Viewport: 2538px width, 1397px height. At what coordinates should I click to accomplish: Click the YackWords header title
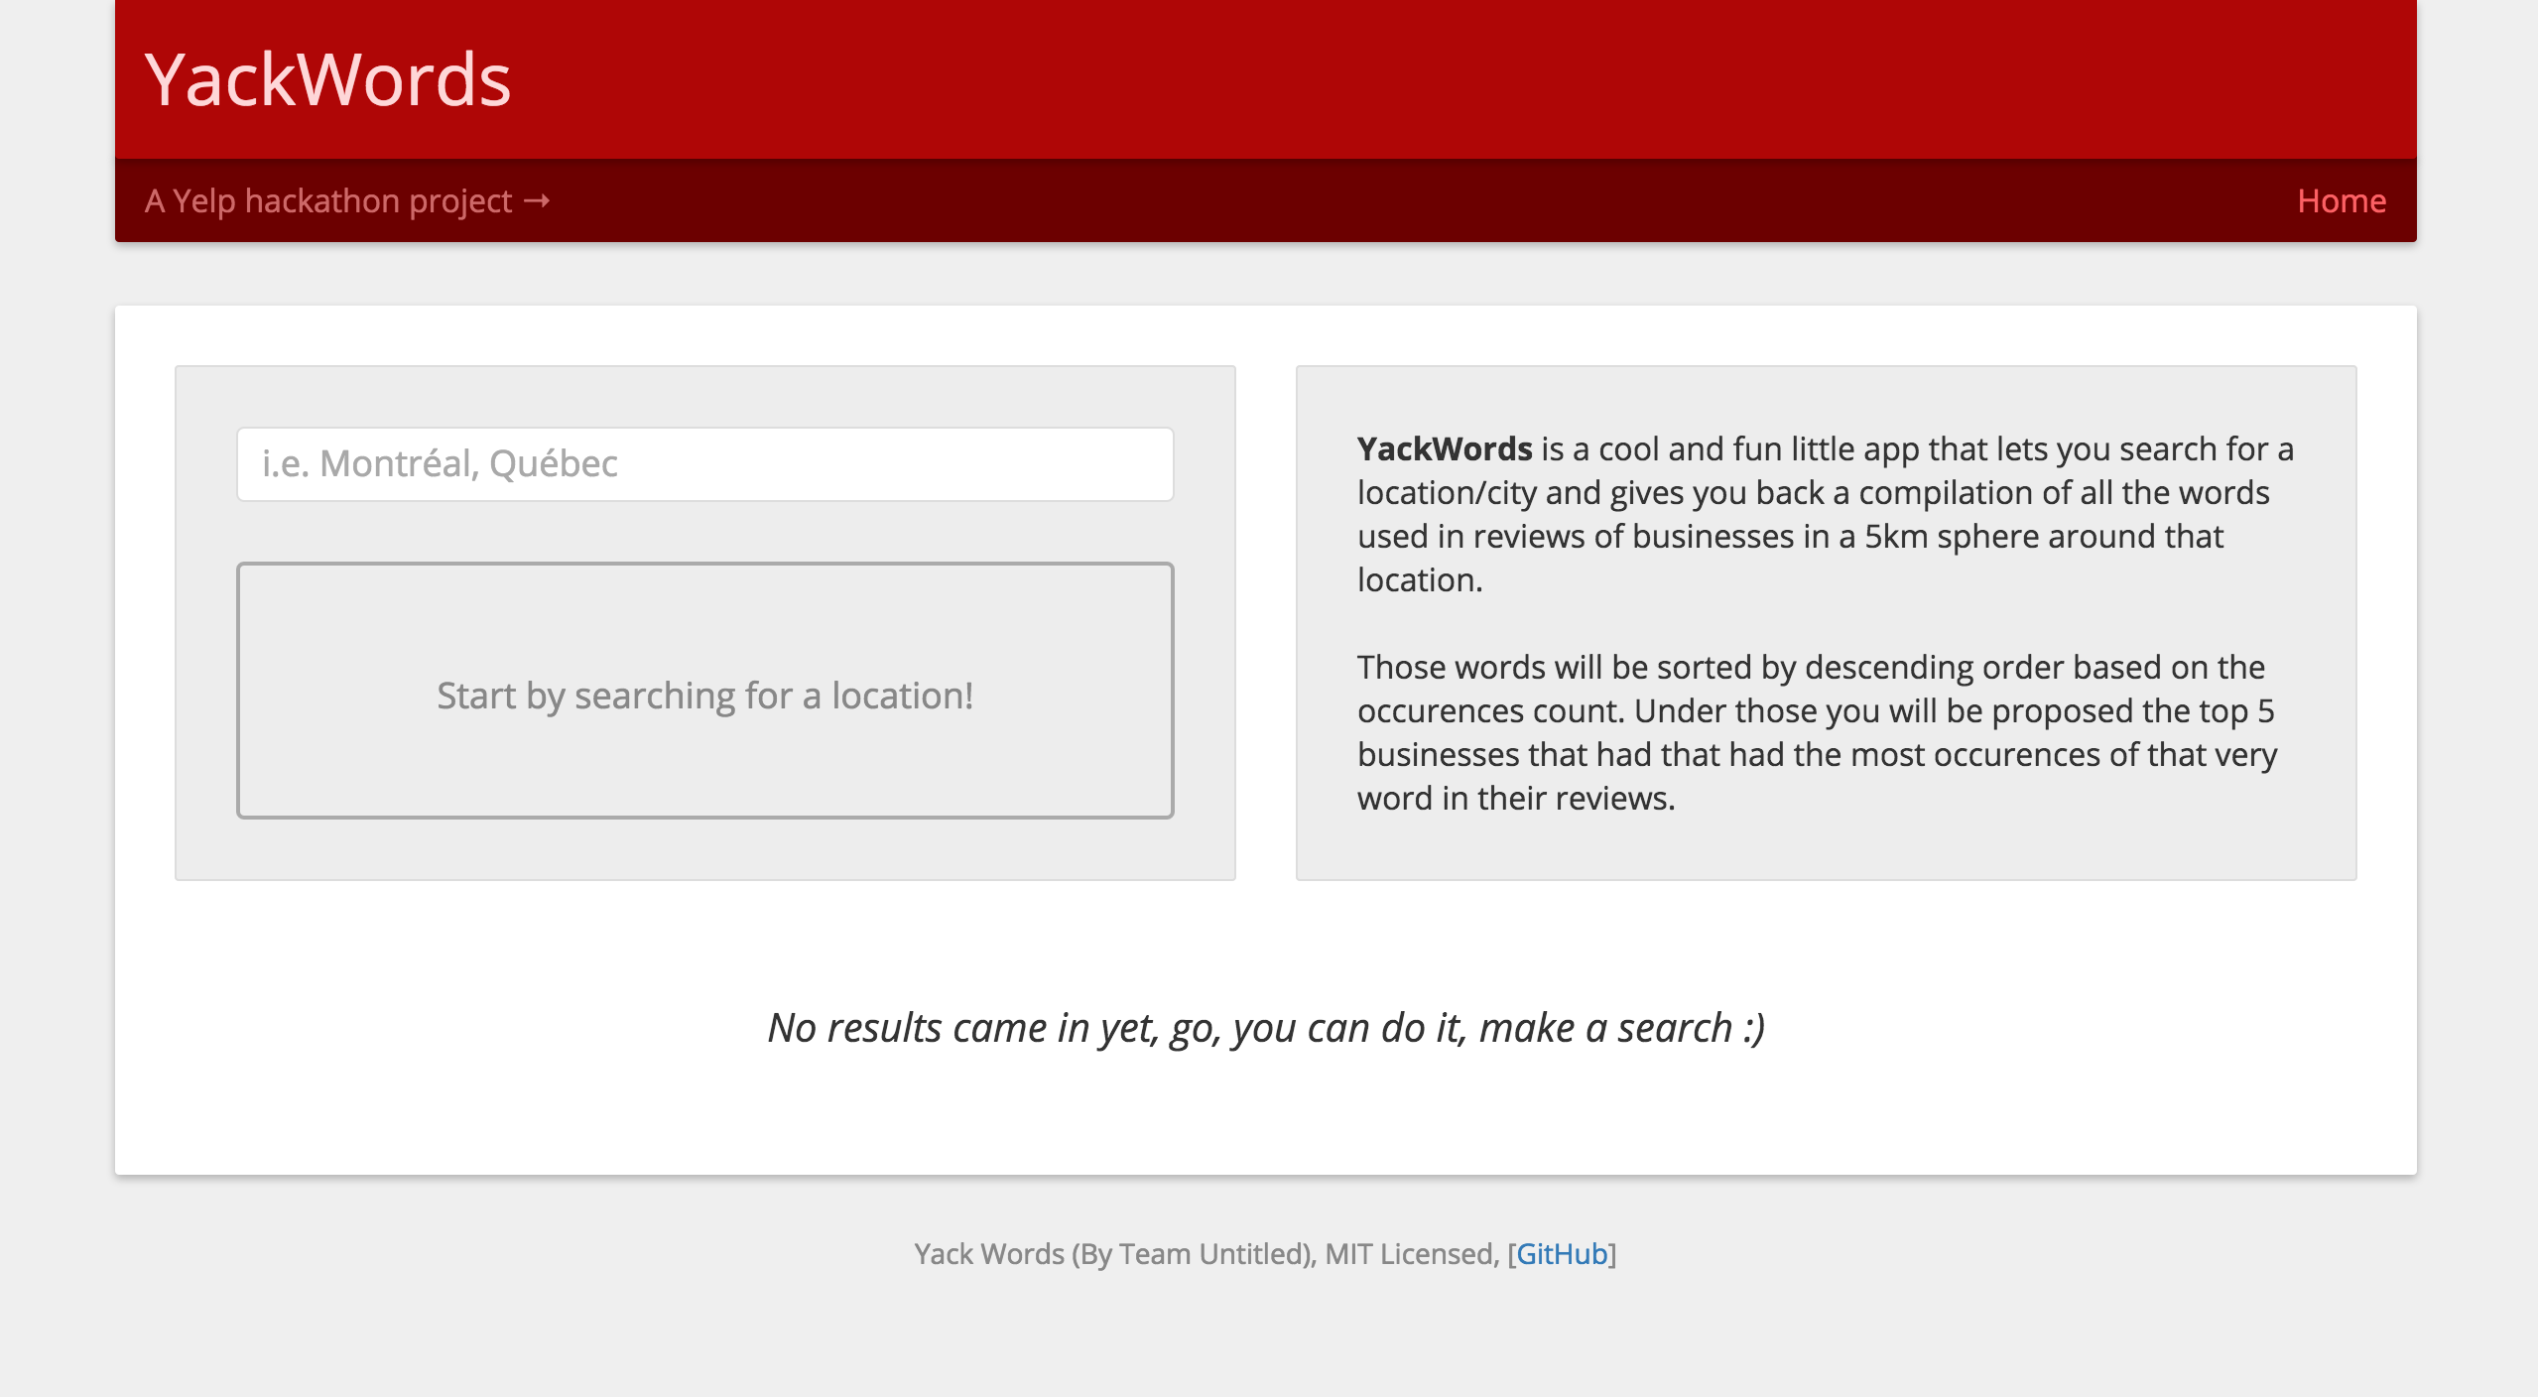327,79
